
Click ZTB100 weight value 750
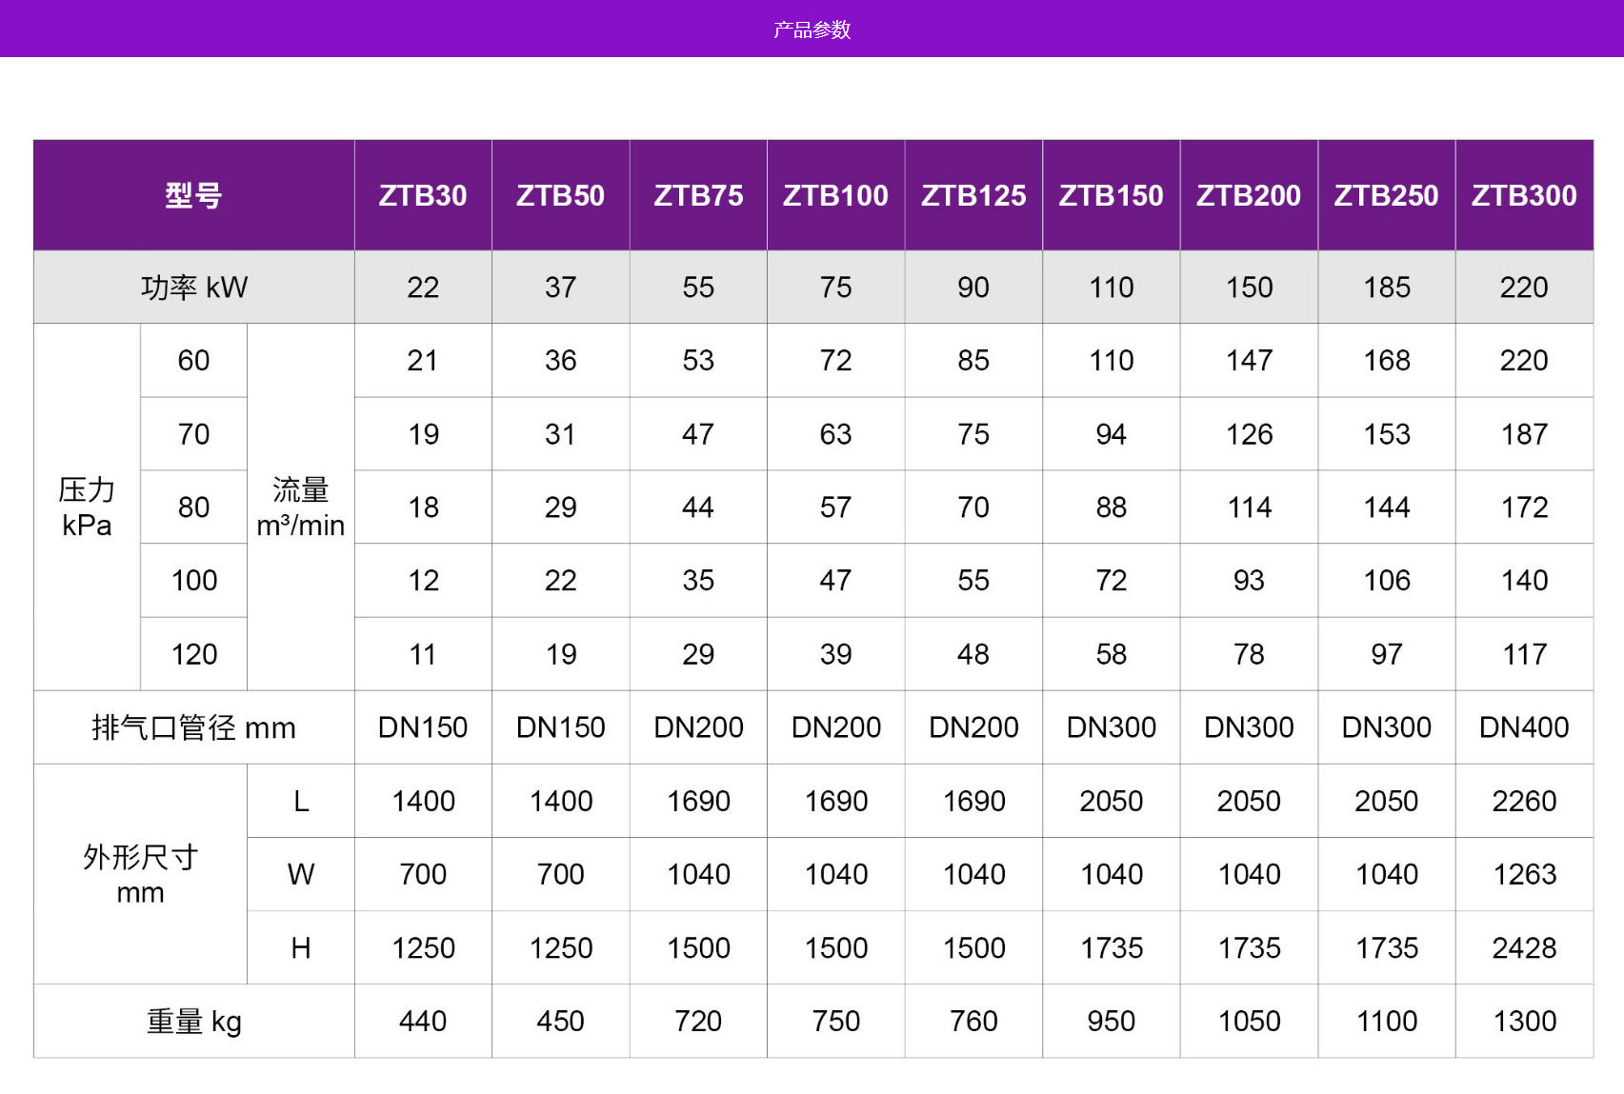pyautogui.click(x=835, y=1021)
